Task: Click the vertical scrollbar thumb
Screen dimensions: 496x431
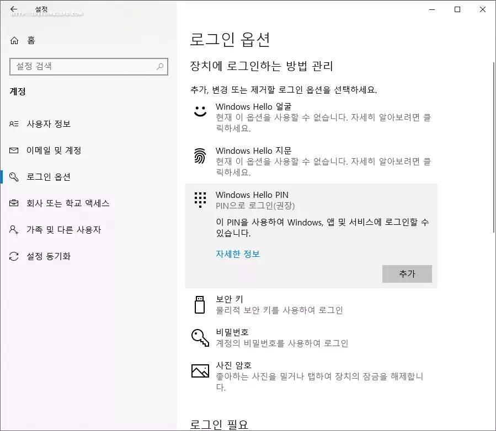Action: (493, 147)
